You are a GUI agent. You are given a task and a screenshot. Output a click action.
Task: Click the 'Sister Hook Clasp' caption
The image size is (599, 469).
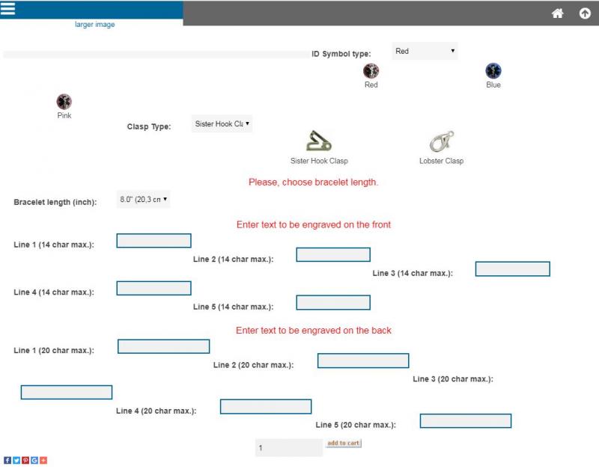tap(319, 161)
